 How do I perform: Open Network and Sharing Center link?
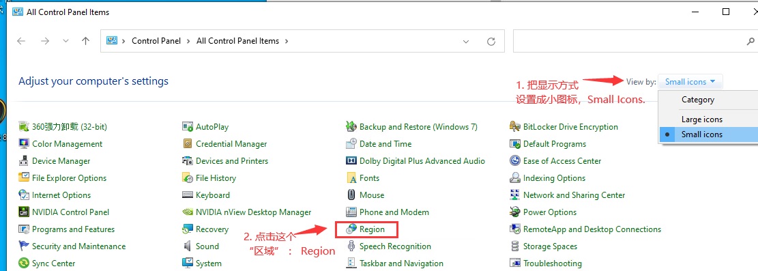coord(574,195)
